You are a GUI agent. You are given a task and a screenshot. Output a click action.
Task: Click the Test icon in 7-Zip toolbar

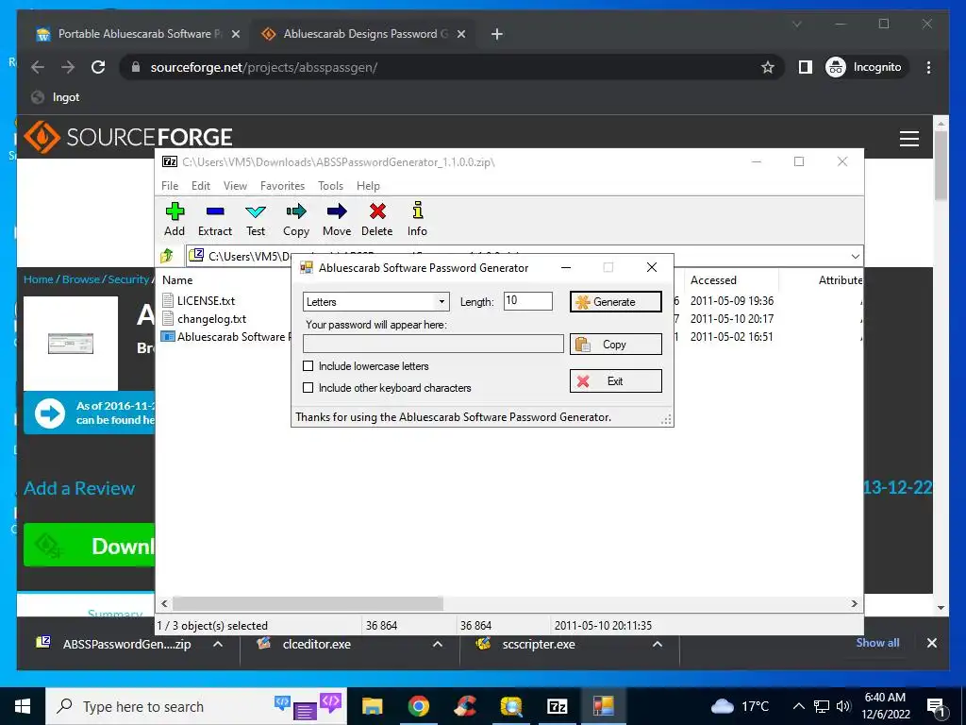pos(256,211)
